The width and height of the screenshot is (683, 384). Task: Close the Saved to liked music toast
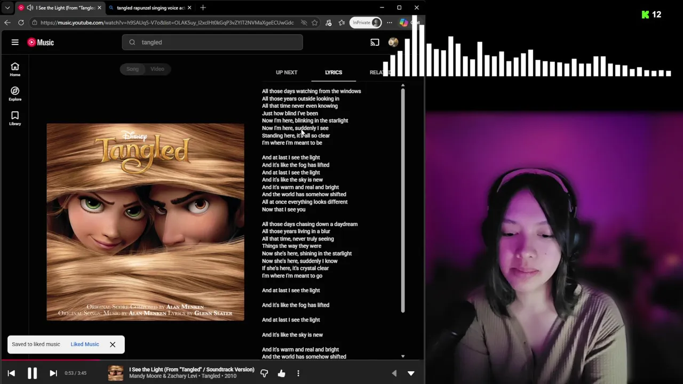[113, 344]
